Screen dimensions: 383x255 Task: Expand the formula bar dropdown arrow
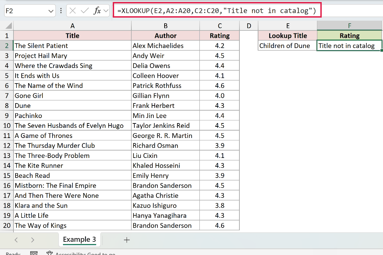[106, 11]
